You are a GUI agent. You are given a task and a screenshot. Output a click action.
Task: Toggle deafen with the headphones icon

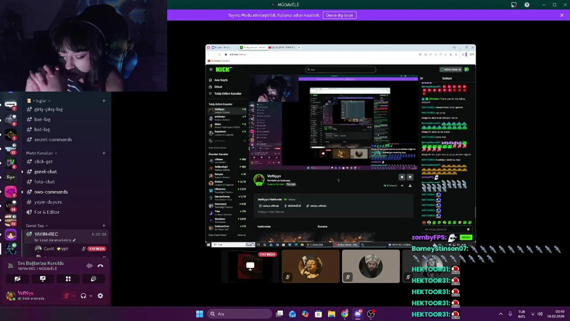83,296
